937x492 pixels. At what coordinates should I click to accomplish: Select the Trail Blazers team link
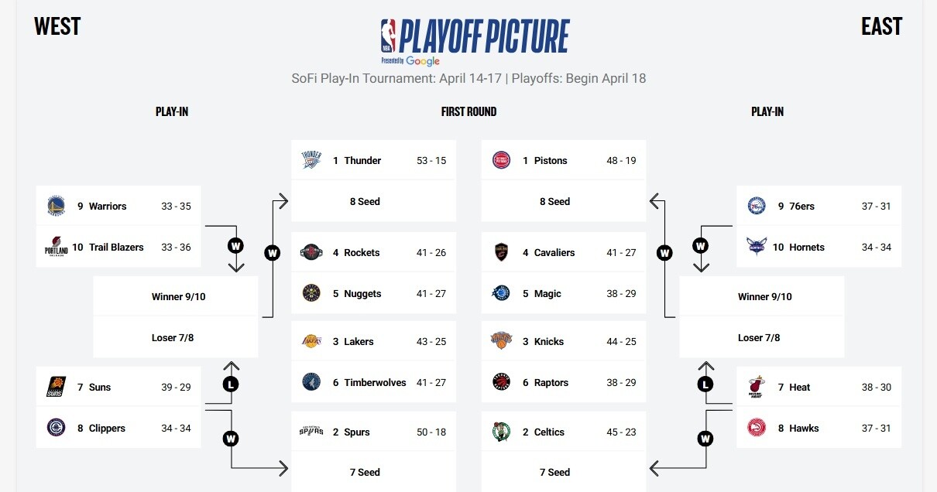(x=116, y=247)
